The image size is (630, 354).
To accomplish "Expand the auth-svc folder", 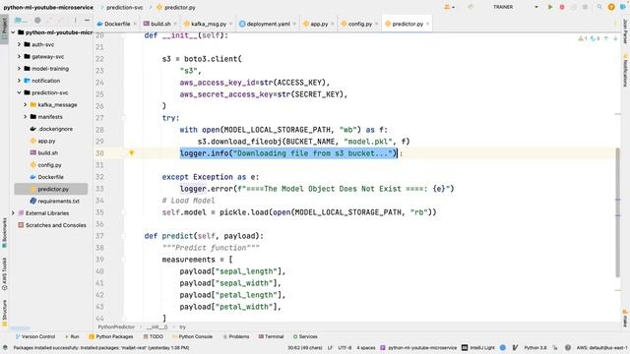I will point(19,44).
